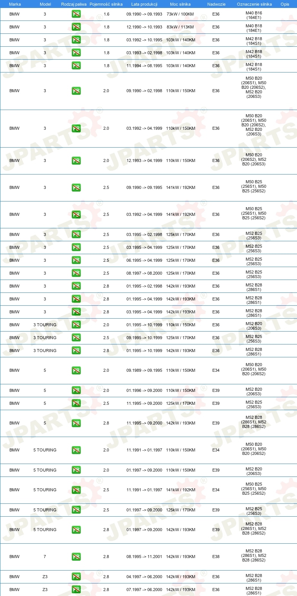Click the 08.1995 -> 11.2001 production years cell
The height and width of the screenshot is (596, 297).
(x=144, y=557)
